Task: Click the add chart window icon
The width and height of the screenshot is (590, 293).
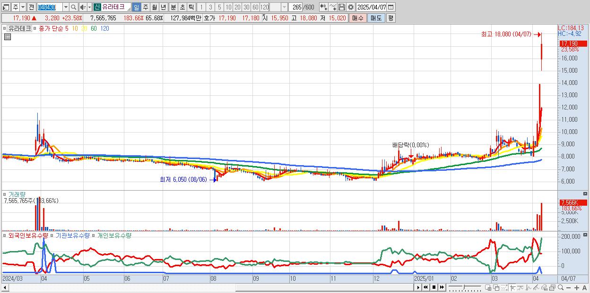Action: [x=488, y=287]
